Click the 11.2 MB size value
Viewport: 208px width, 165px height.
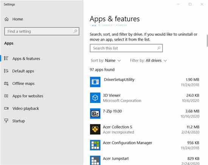193,127
